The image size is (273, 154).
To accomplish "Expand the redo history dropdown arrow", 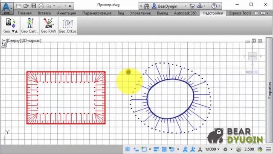I will click(x=65, y=6).
